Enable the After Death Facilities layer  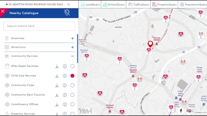[72, 66]
